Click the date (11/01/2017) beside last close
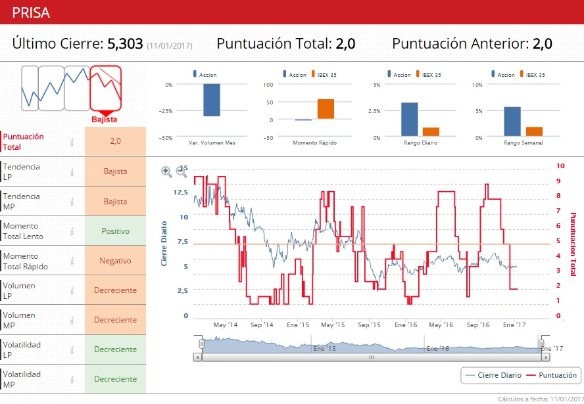 170,46
